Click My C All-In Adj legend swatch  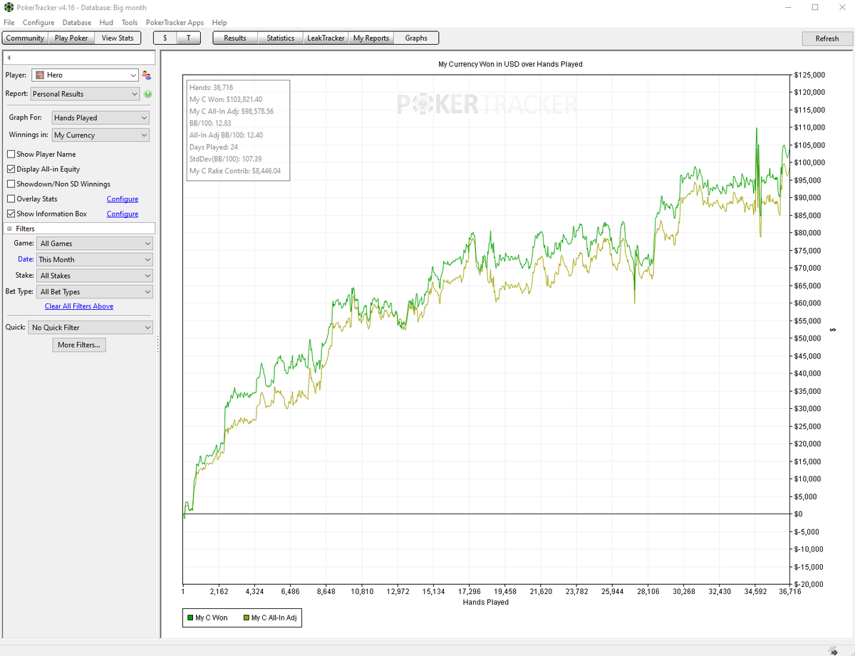(247, 618)
